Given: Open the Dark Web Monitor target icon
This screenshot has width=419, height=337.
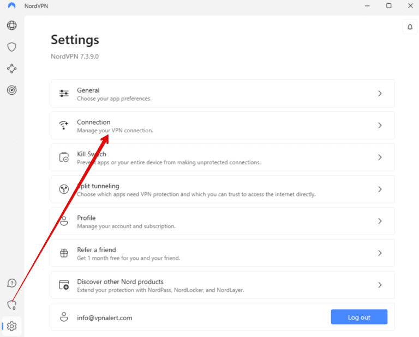Looking at the screenshot, I should click(11, 90).
